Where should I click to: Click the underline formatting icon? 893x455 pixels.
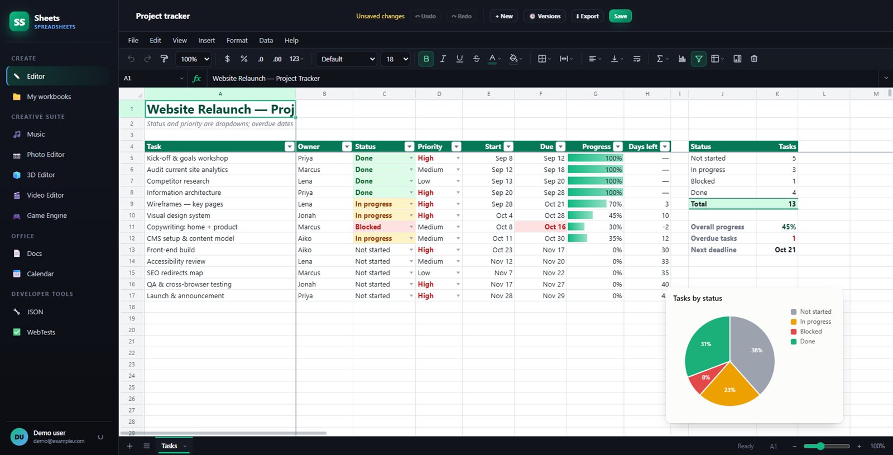coord(460,59)
